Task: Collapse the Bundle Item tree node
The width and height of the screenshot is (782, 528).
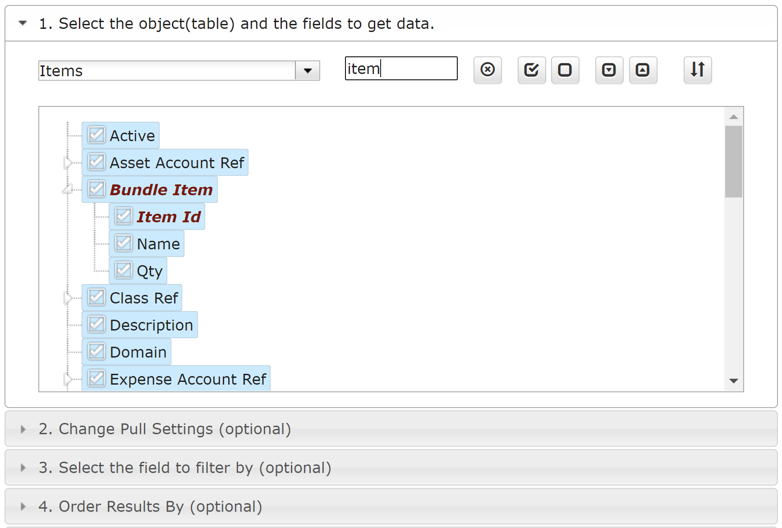Action: pyautogui.click(x=68, y=189)
